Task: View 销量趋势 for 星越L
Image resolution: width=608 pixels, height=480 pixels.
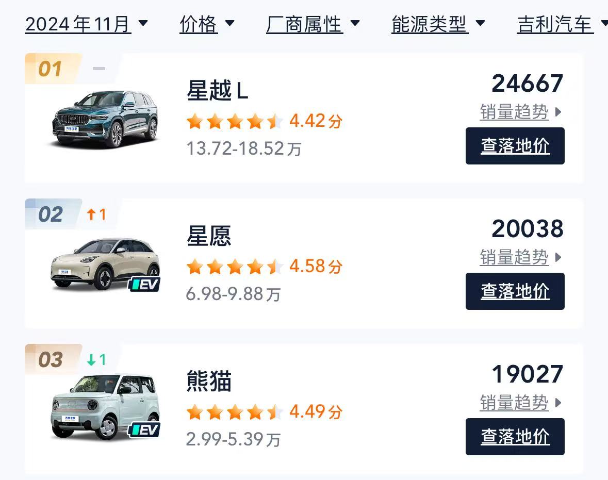Action: click(x=520, y=112)
